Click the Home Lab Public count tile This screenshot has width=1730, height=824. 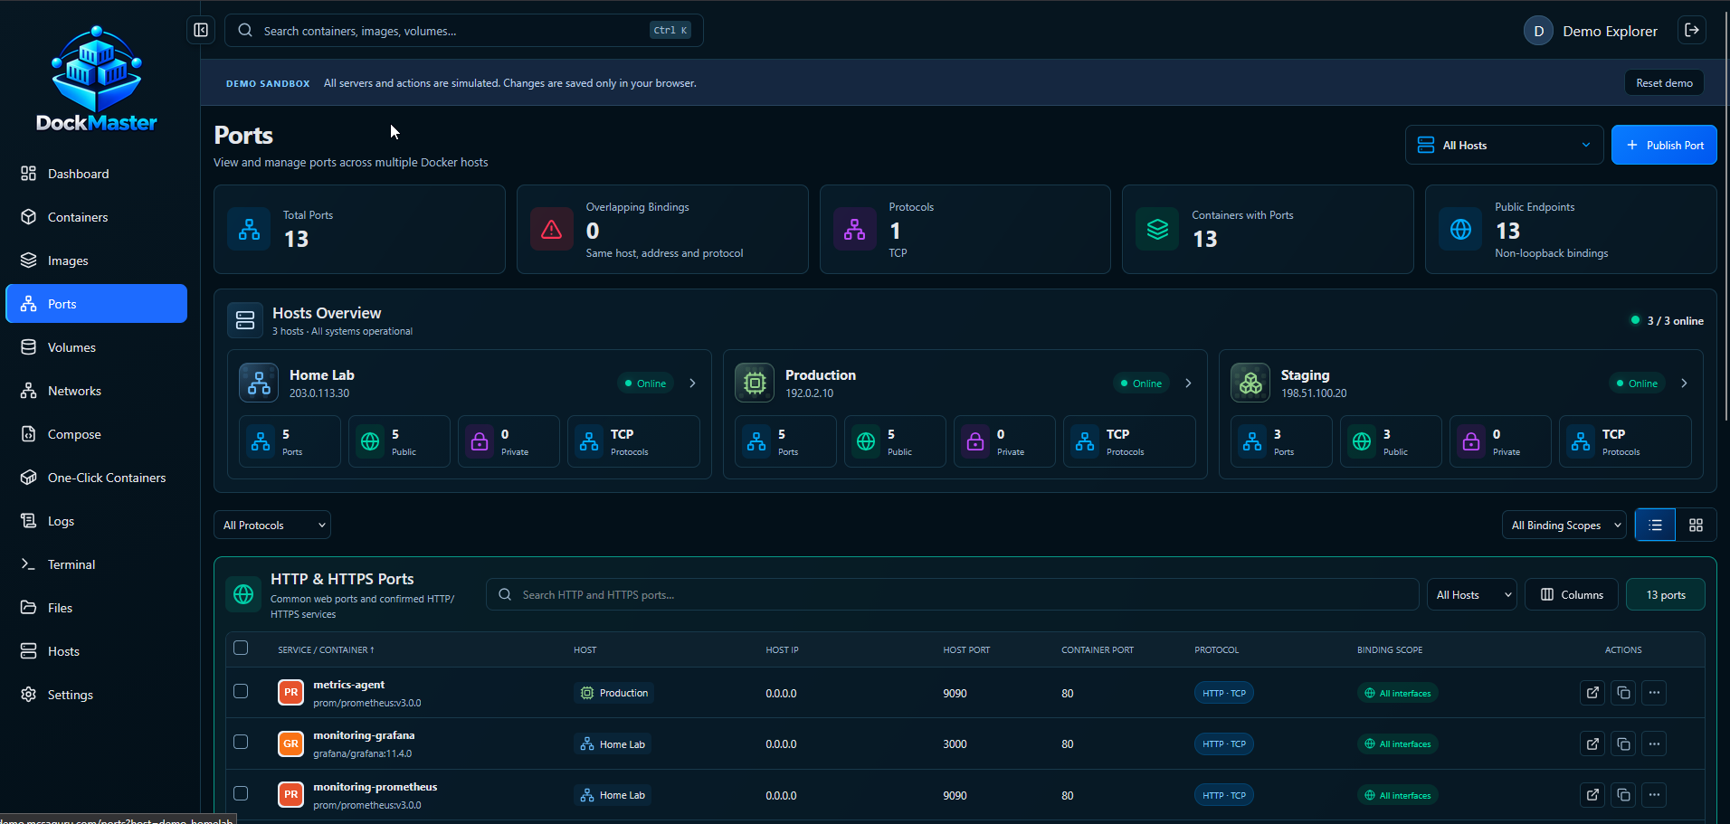tap(399, 441)
